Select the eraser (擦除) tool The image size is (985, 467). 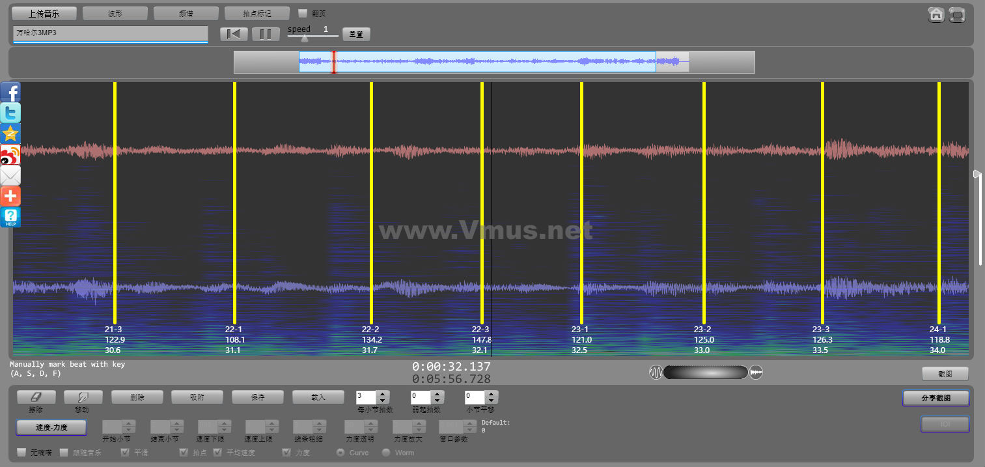36,397
